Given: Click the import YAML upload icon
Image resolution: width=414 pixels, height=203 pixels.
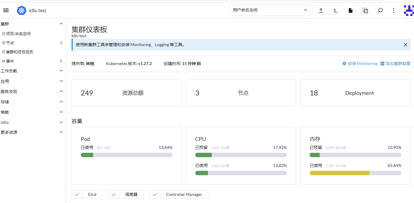Looking at the screenshot, I should pyautogui.click(x=321, y=10).
